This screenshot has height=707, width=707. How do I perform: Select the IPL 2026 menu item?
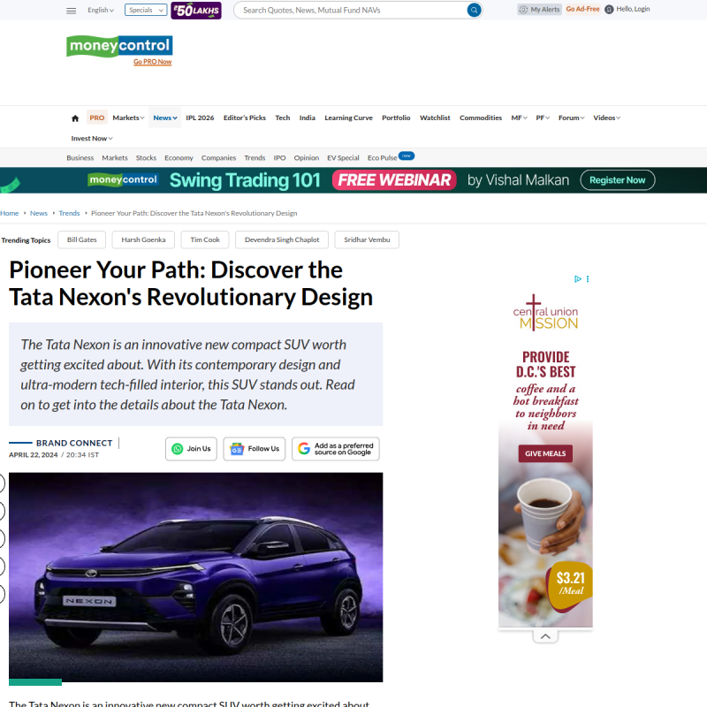tap(201, 118)
